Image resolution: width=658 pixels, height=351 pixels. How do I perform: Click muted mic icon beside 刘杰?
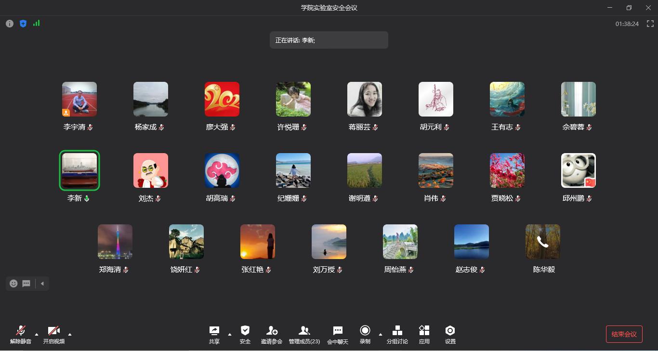[x=158, y=198]
